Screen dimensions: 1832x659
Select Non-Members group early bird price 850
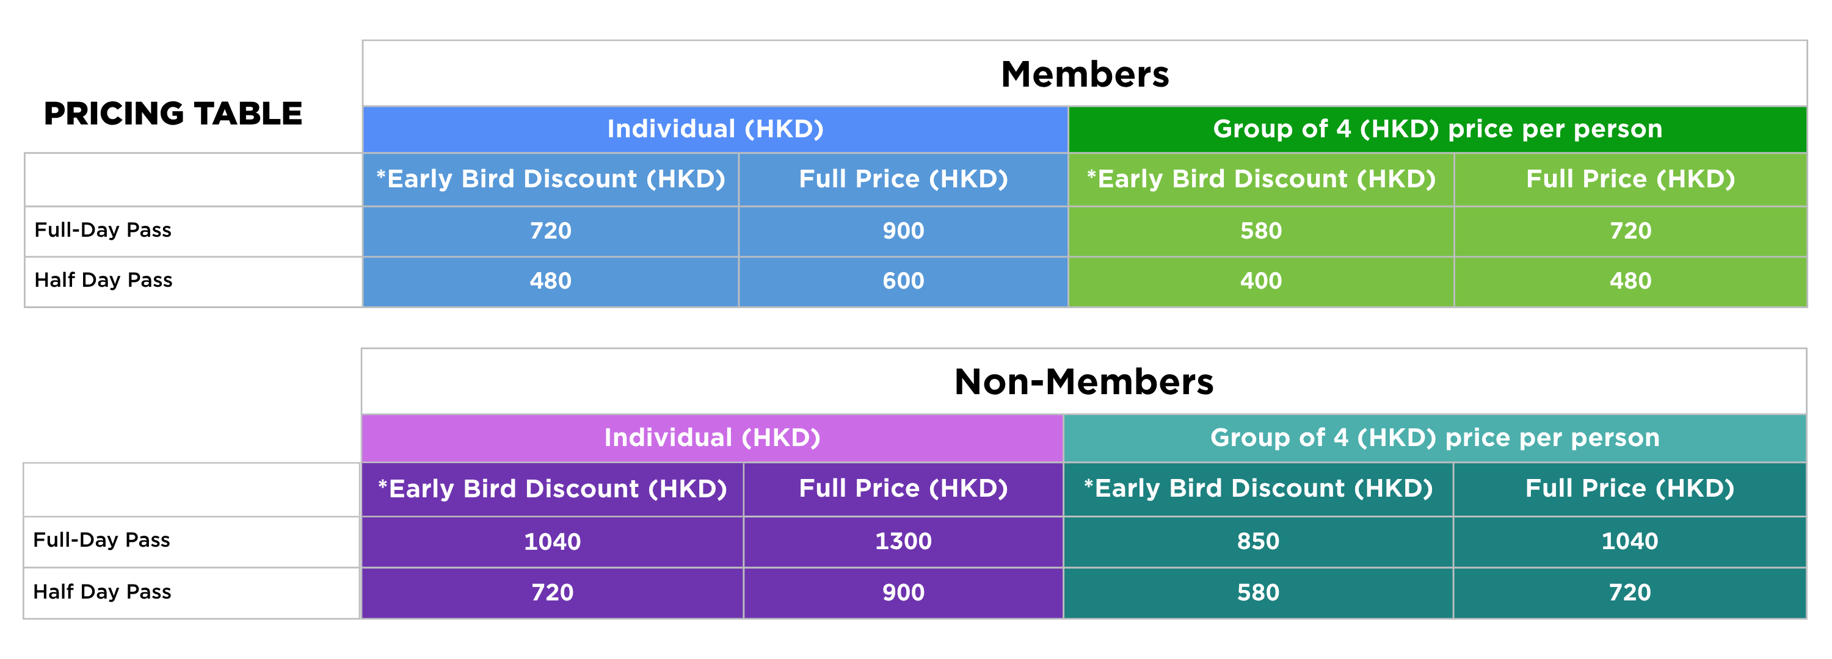1257,542
